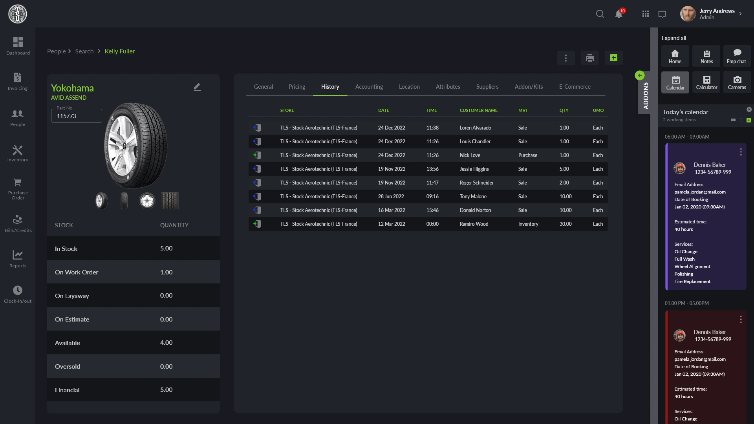Click customer name Tony Malone
The height and width of the screenshot is (424, 754).
[473, 196]
